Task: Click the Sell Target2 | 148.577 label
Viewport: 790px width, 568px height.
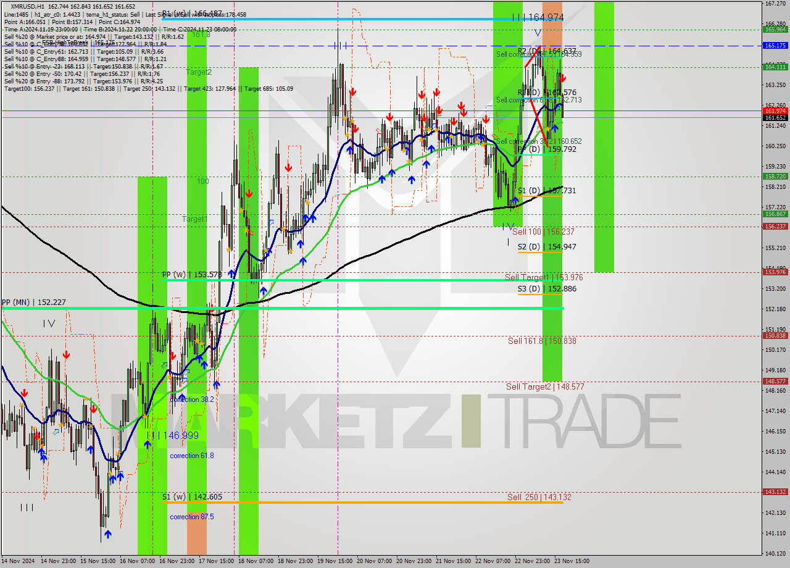Action: (x=545, y=386)
